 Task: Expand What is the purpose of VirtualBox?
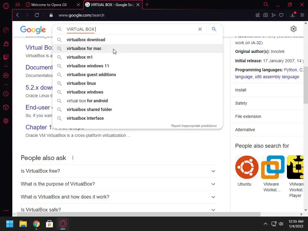[119, 184]
